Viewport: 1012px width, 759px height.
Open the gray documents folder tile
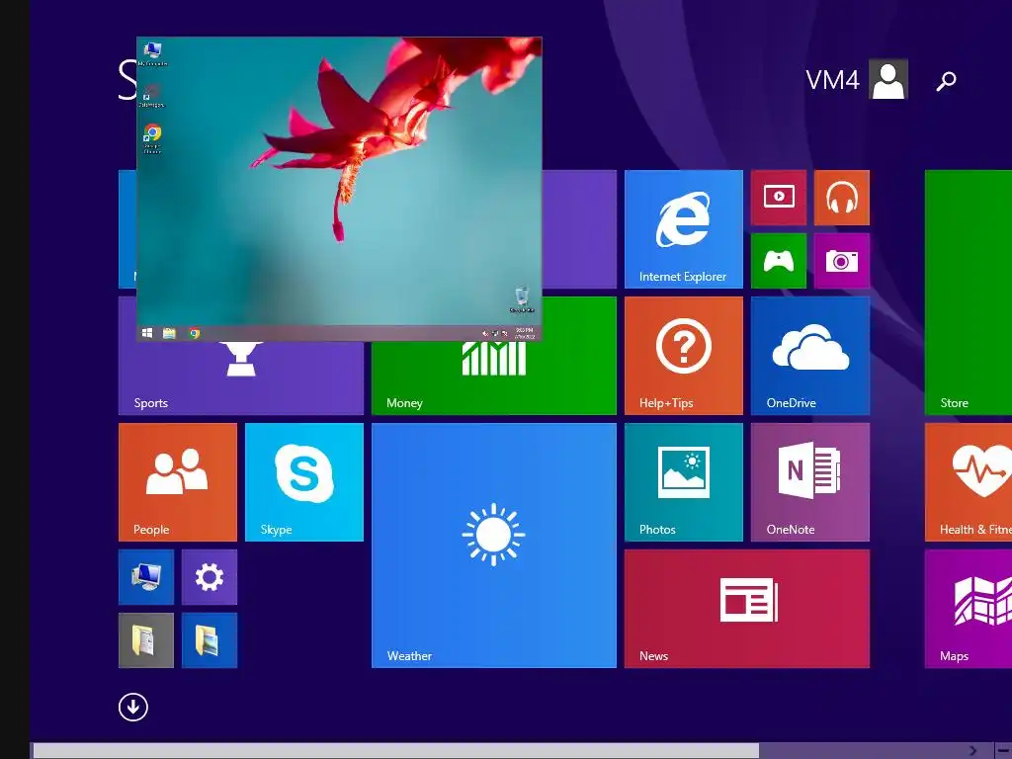point(146,640)
